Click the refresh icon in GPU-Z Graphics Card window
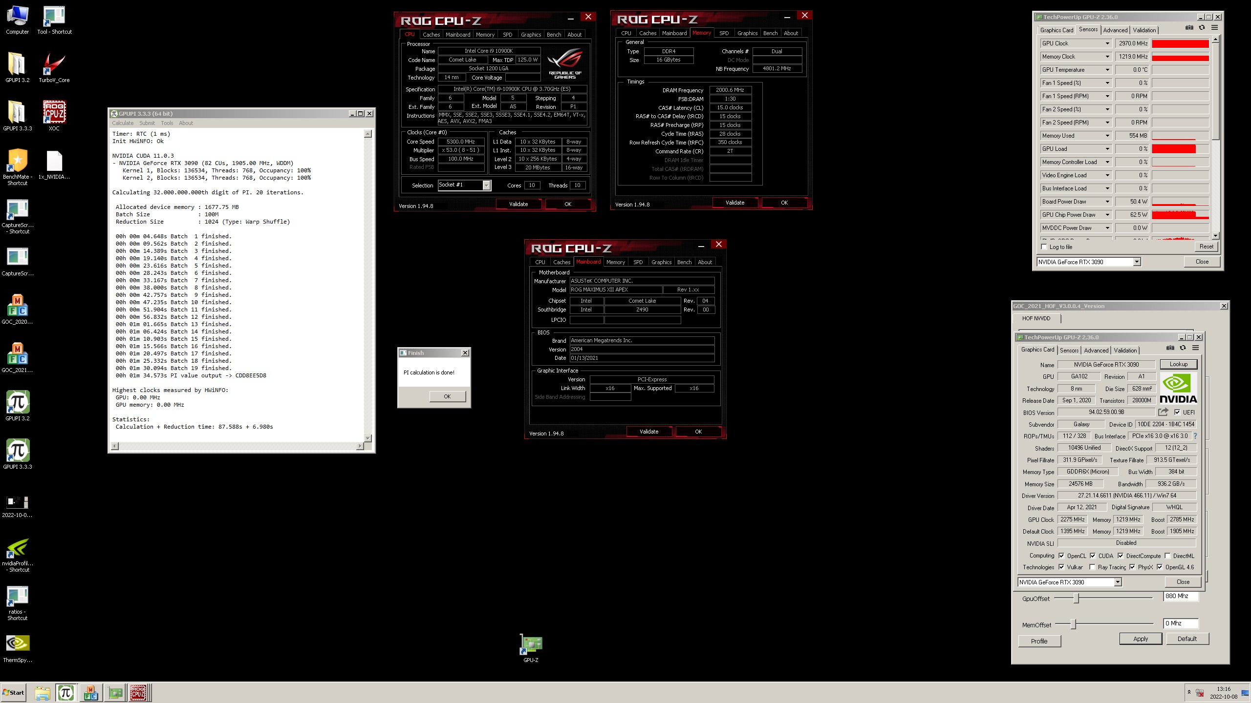Image resolution: width=1251 pixels, height=703 pixels. coord(1183,348)
